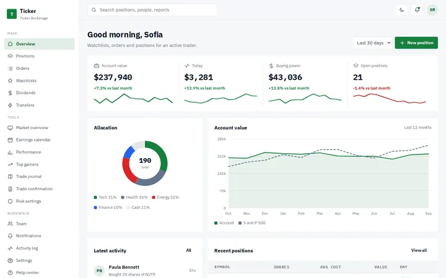Click the Help center link
Viewport: 446px width, 278px height.
point(39,272)
